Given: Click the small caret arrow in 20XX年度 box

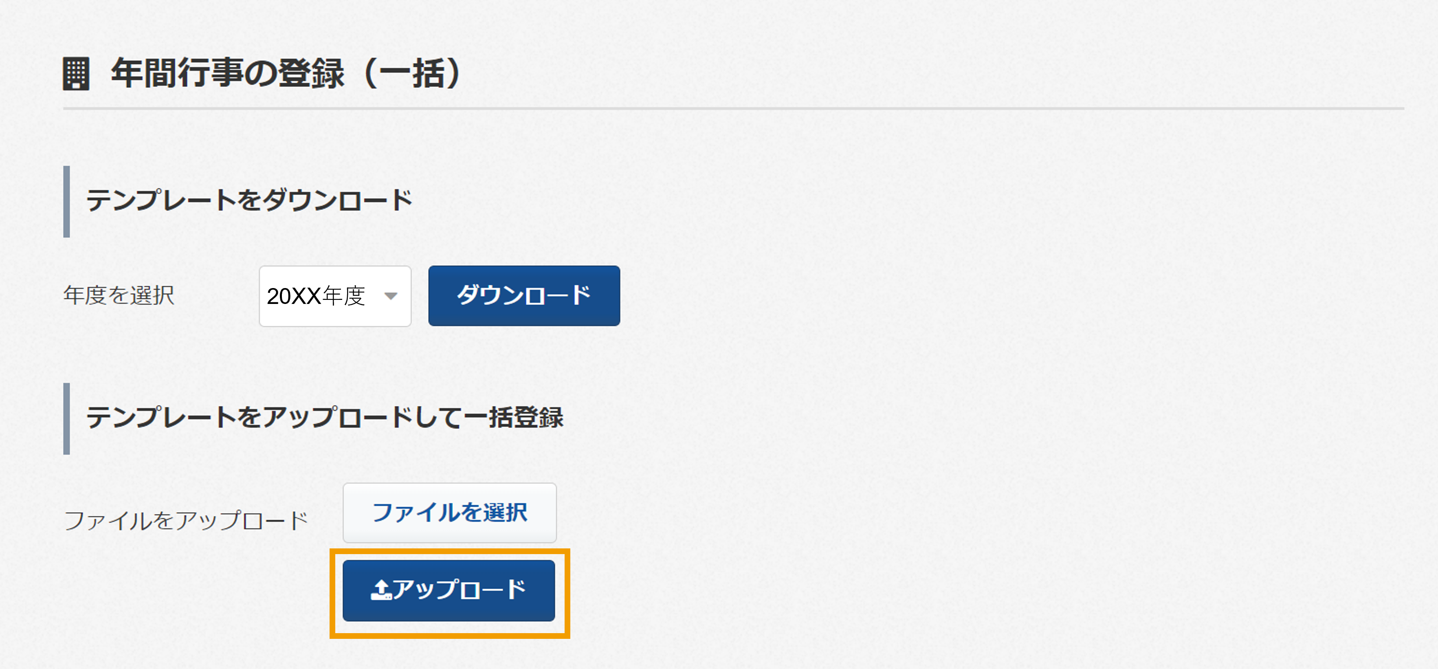Looking at the screenshot, I should click(x=391, y=296).
